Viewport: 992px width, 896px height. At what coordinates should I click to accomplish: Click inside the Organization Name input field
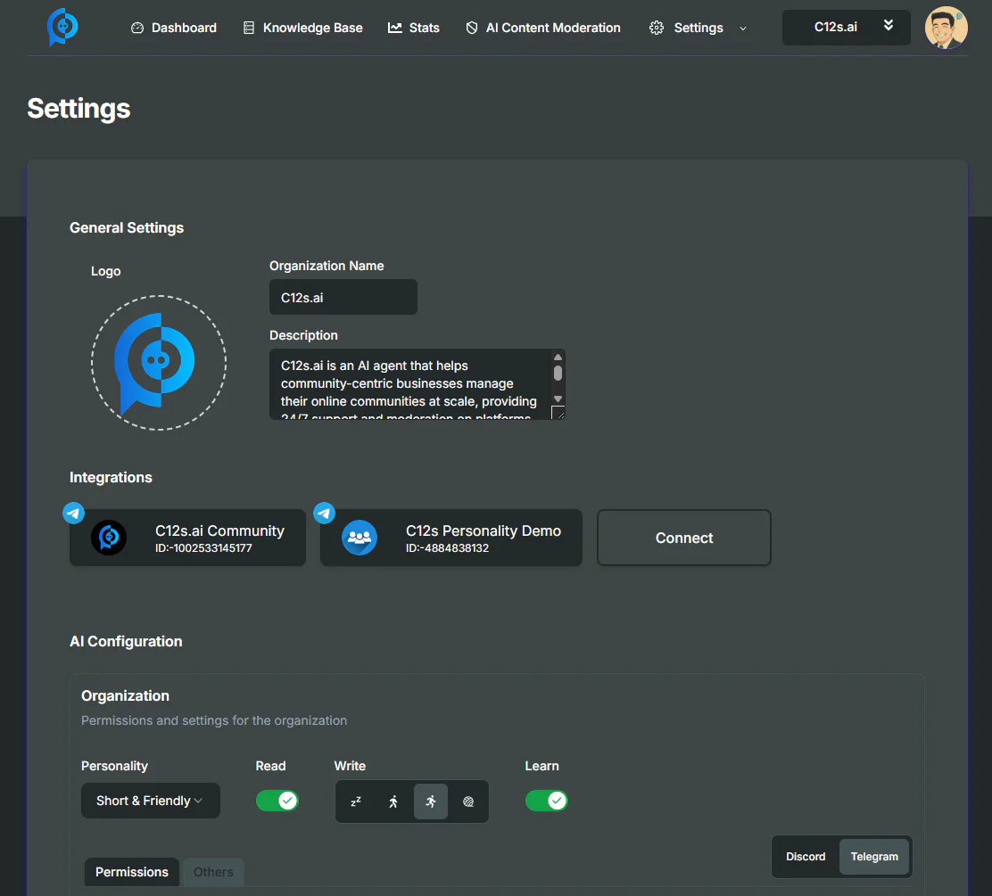pyautogui.click(x=343, y=297)
